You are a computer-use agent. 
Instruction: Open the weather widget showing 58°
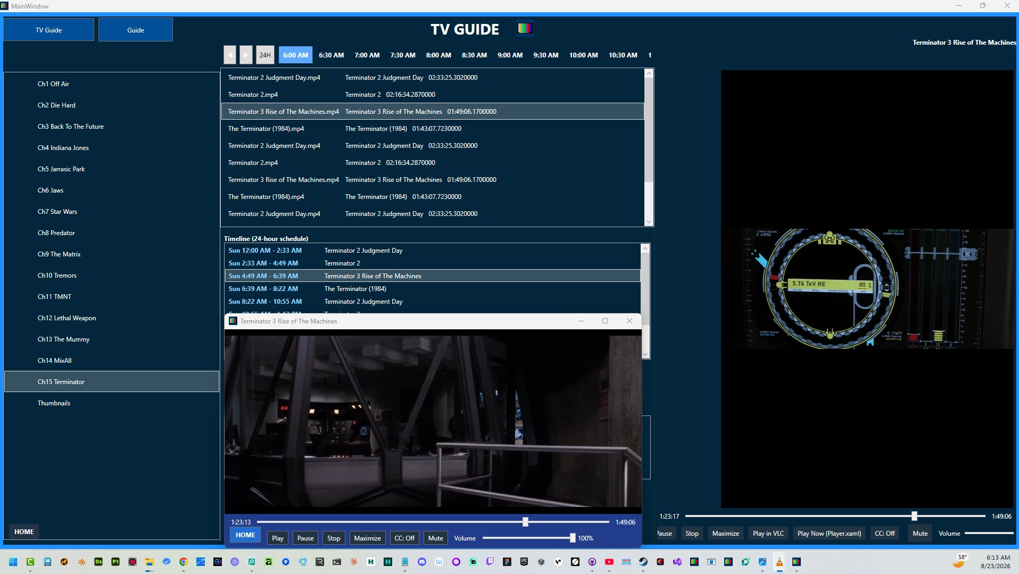coord(960,561)
